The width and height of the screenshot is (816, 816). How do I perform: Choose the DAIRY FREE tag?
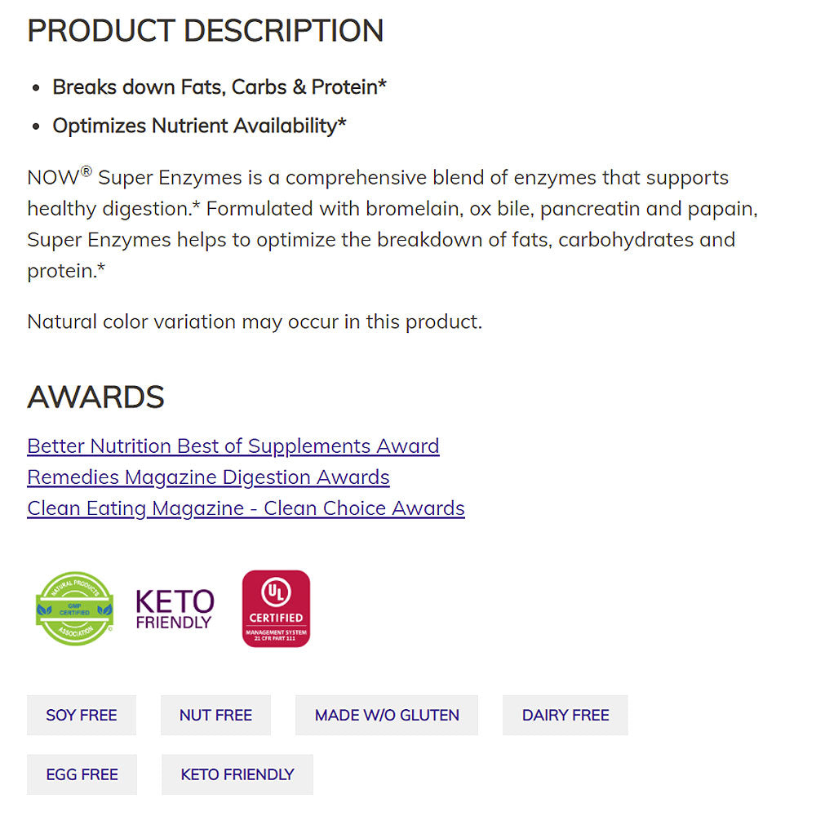coord(565,716)
